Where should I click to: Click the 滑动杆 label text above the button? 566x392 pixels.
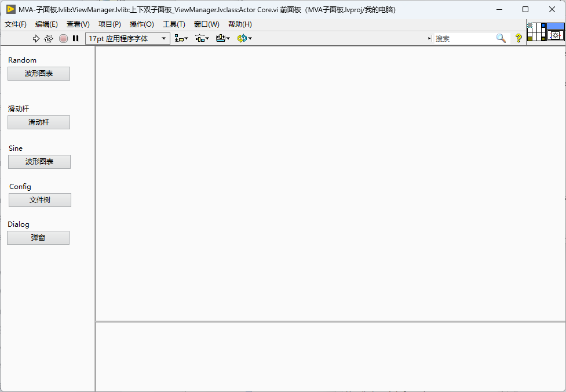pyautogui.click(x=19, y=109)
